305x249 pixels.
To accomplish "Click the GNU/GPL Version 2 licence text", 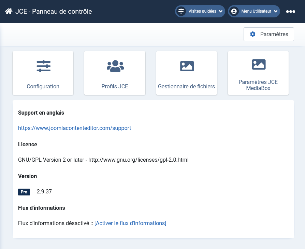I will pos(103,160).
